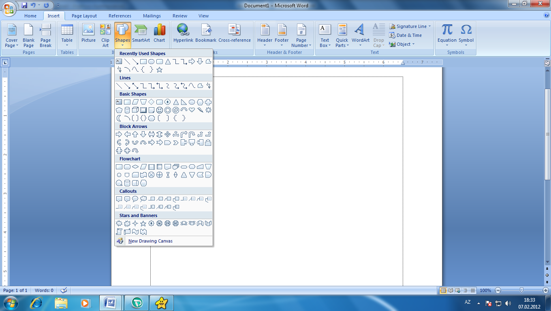The height and width of the screenshot is (311, 551).
Task: Insert a Page Break
Action: (45, 36)
